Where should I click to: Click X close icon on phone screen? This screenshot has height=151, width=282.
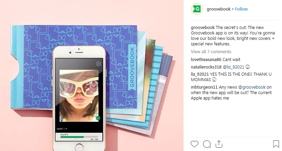tap(98, 64)
